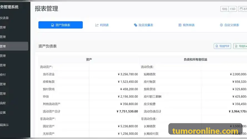Click the Excel file icon in export button

236,46
